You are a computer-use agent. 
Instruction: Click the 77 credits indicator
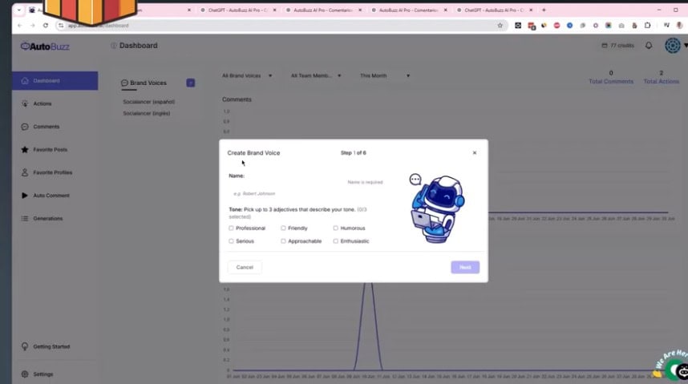[x=617, y=45]
